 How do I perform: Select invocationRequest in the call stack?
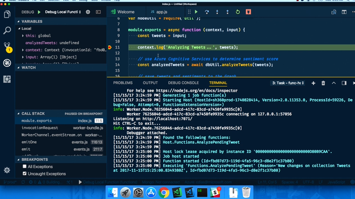40,128
